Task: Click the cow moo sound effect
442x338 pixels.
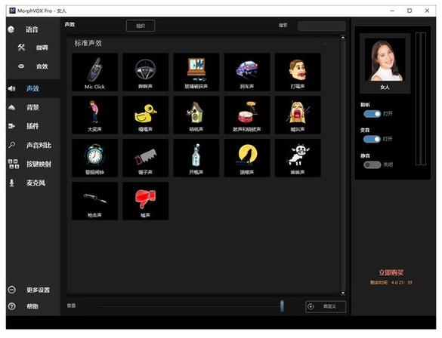Action: coord(298,158)
